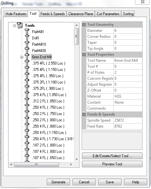
Task: Click icon beside .187 2 FL ( .800 Loc )
Action: [27, 145]
